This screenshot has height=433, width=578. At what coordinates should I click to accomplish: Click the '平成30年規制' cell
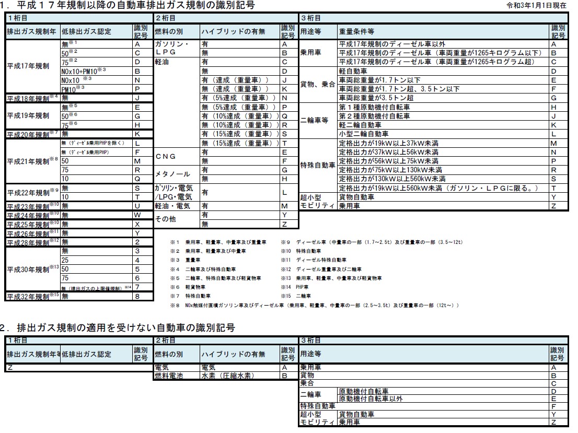point(33,269)
